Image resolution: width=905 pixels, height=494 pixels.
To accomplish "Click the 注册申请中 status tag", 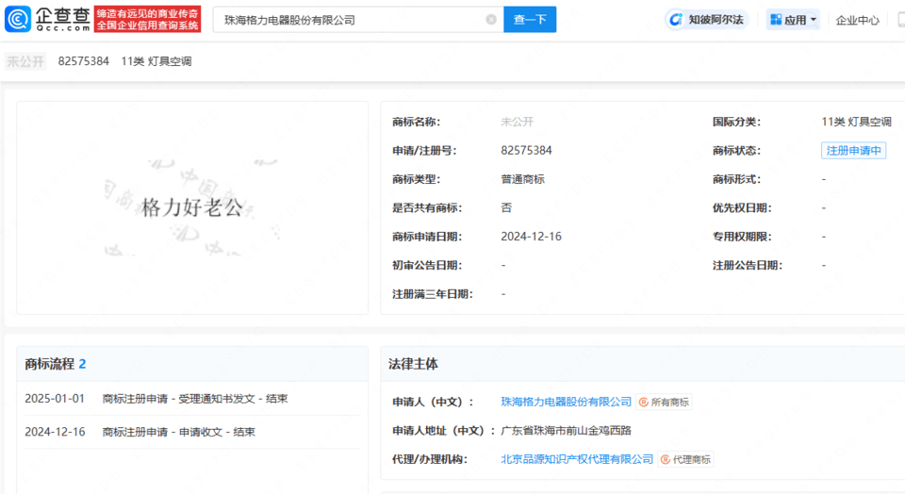I will (853, 151).
